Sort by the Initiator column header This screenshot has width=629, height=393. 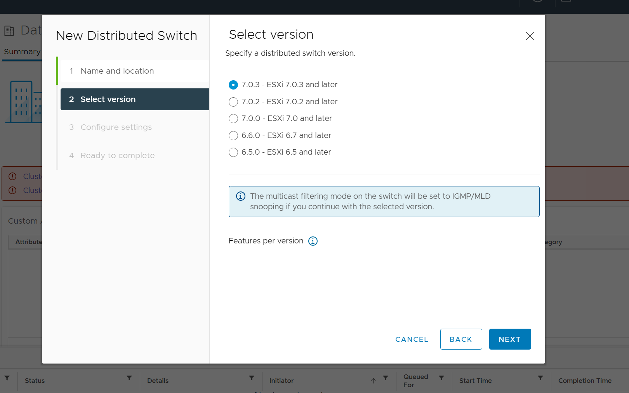[281, 381]
